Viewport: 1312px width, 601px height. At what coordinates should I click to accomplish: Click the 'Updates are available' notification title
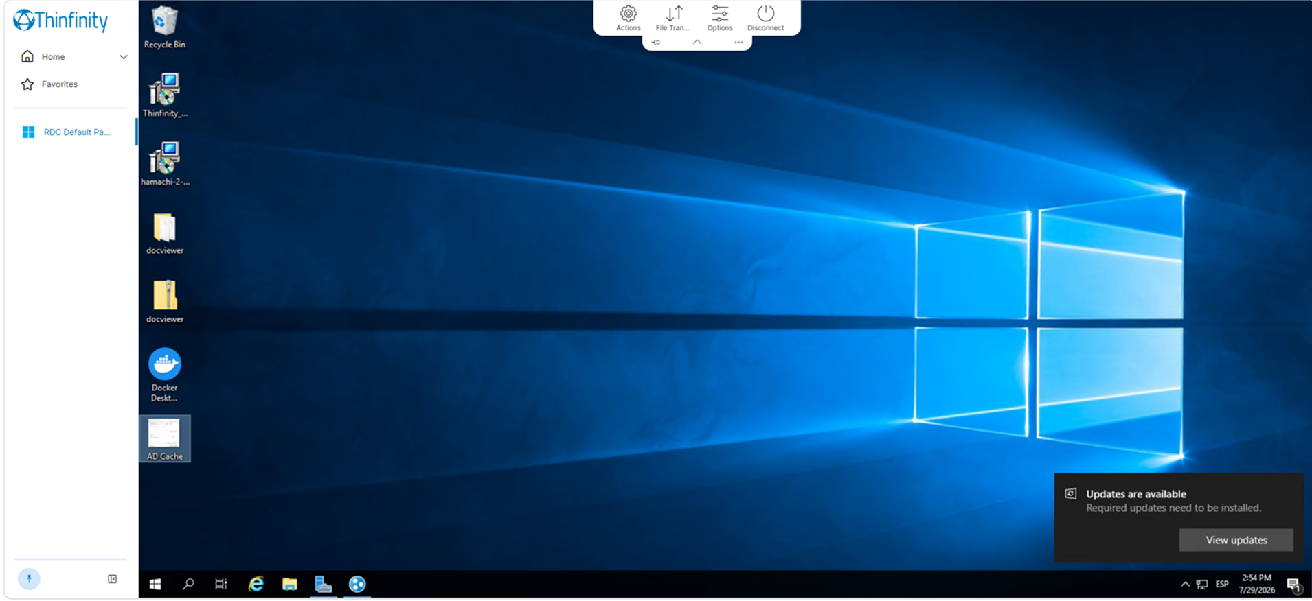click(x=1136, y=494)
